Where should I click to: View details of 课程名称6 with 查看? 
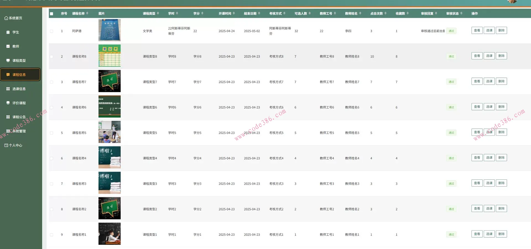coord(477,107)
